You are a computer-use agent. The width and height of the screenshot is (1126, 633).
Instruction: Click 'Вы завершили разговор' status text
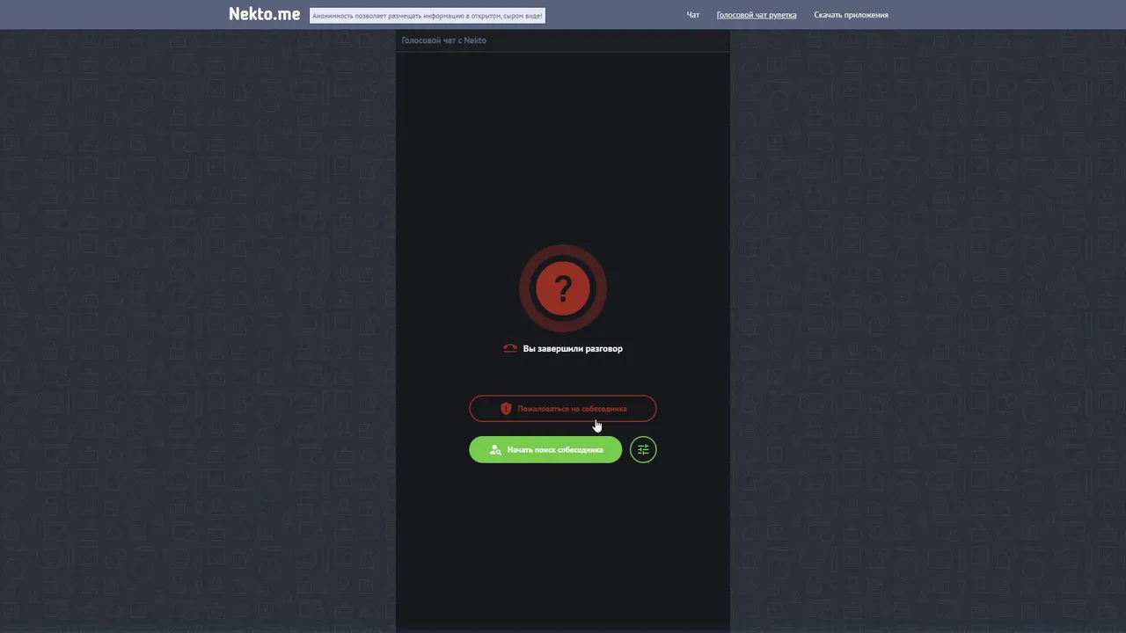click(573, 349)
